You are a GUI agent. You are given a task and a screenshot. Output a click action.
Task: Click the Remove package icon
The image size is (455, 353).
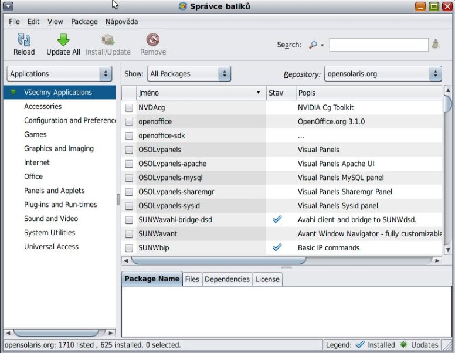click(153, 40)
